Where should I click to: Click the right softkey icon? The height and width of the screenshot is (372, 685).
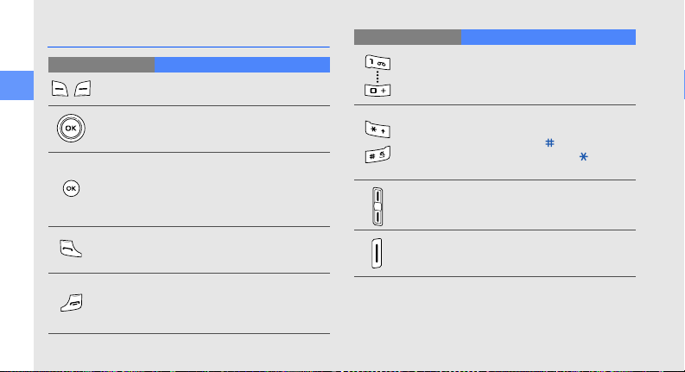click(x=83, y=89)
